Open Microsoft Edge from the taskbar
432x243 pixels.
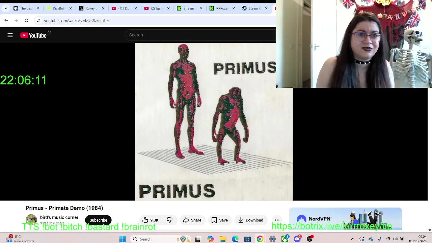pyautogui.click(x=235, y=239)
